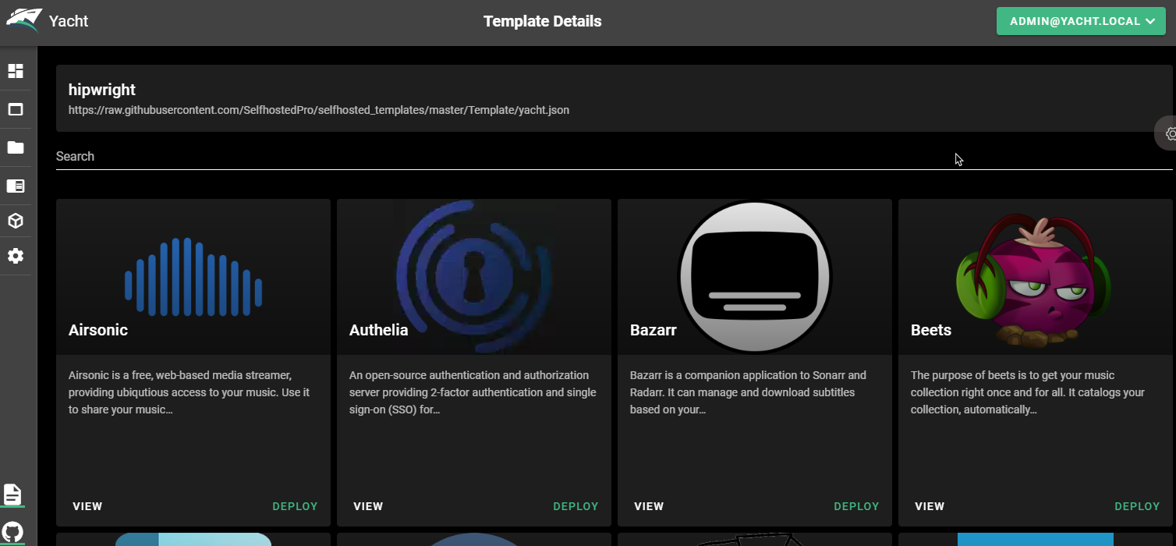Click the Airsonic waveform logo
Image resolution: width=1176 pixels, height=546 pixels.
coord(193,277)
